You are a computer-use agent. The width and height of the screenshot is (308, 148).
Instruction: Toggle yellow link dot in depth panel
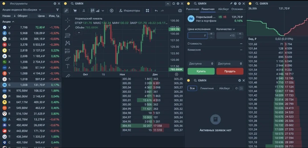click(x=250, y=3)
